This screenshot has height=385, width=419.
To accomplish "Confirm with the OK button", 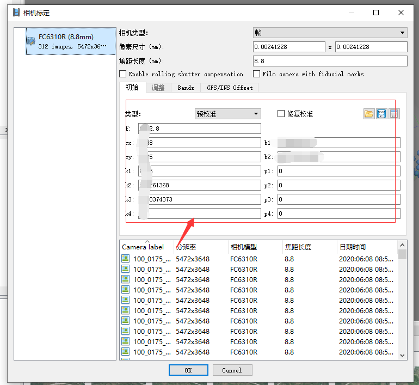I will 188,370.
